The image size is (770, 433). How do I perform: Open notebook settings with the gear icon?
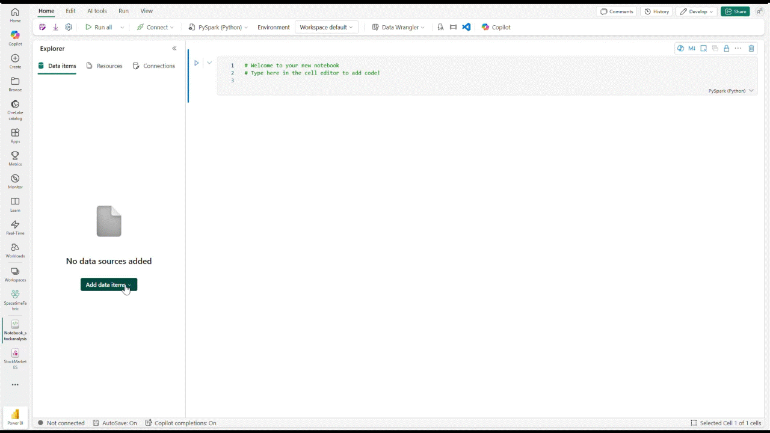(x=69, y=27)
